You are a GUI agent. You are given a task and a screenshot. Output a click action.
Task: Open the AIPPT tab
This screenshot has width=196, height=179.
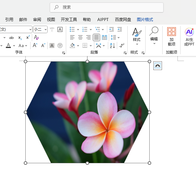click(103, 20)
